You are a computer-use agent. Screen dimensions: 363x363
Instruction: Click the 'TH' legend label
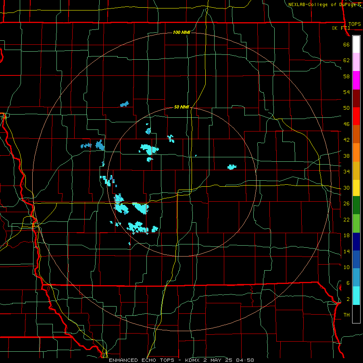pos(346,315)
